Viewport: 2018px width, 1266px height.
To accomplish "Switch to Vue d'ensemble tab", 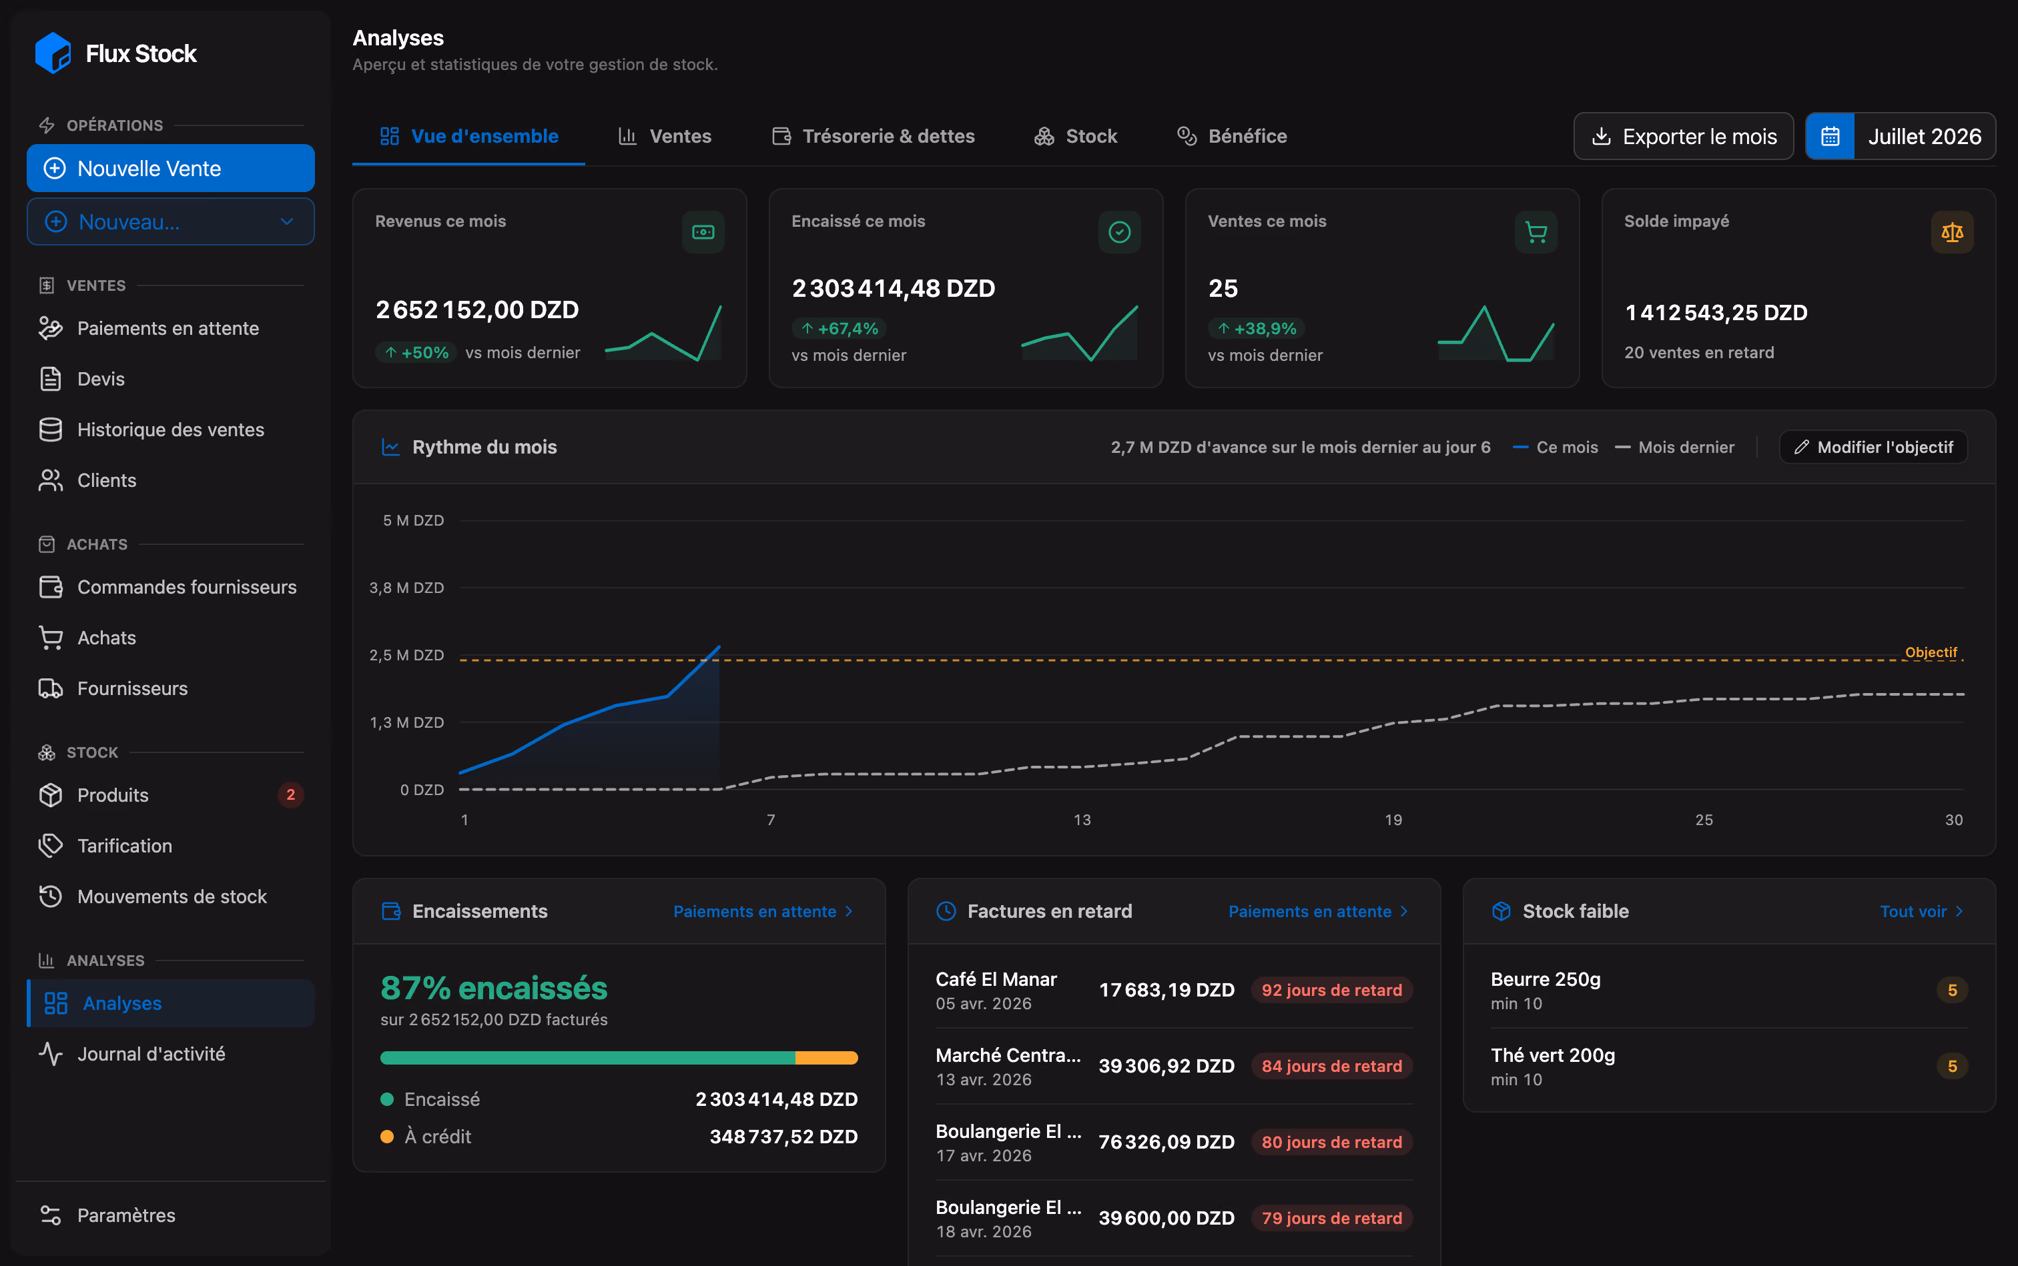I will (x=469, y=137).
